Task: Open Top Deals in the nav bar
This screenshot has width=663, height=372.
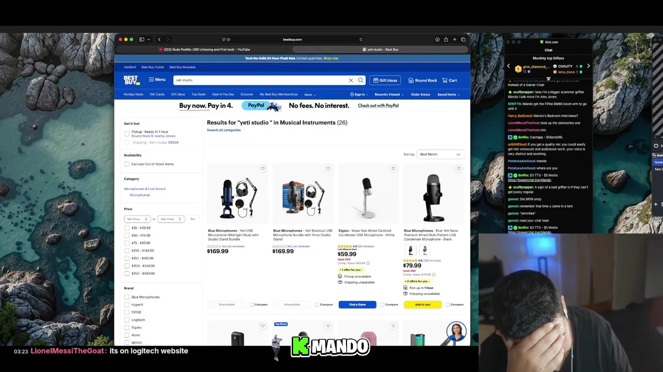Action: tap(198, 95)
